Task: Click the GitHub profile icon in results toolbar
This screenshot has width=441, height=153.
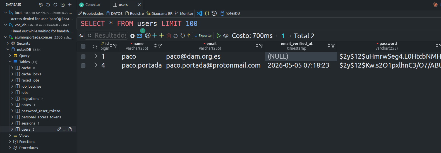Action: coord(148,35)
